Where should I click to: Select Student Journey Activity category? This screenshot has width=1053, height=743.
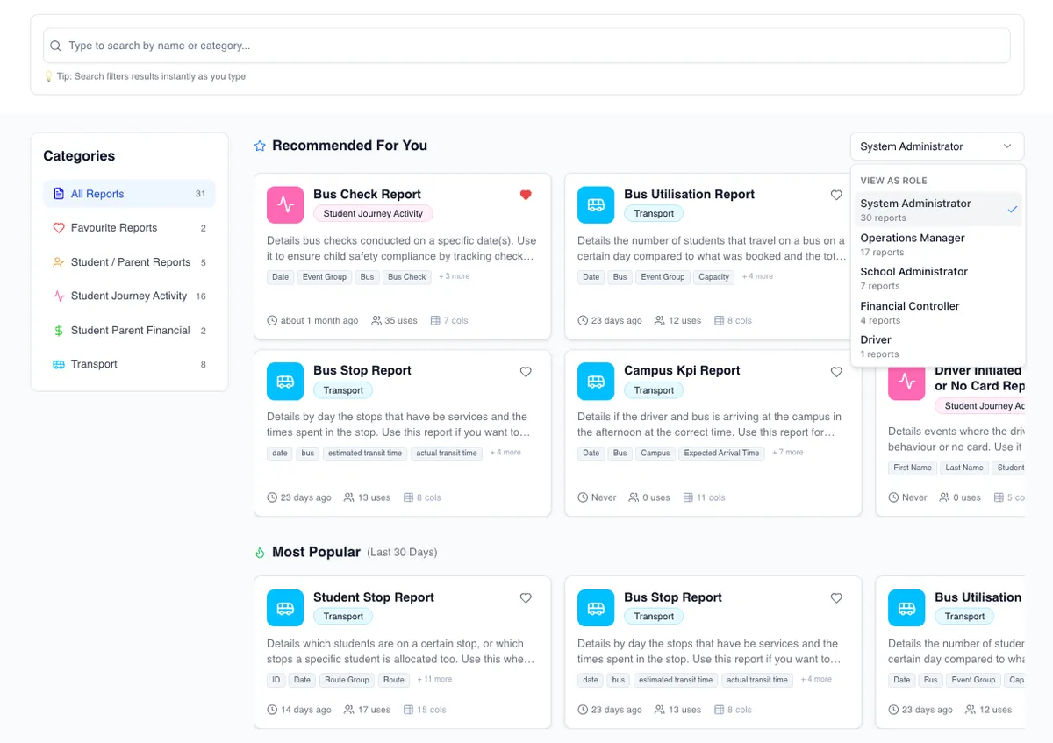tap(129, 296)
